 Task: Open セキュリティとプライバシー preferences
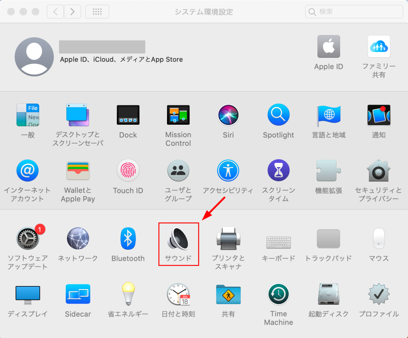tap(379, 171)
